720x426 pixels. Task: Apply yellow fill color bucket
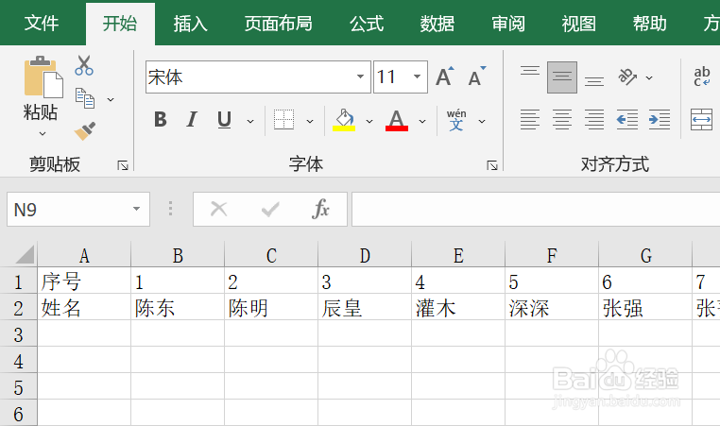point(344,120)
